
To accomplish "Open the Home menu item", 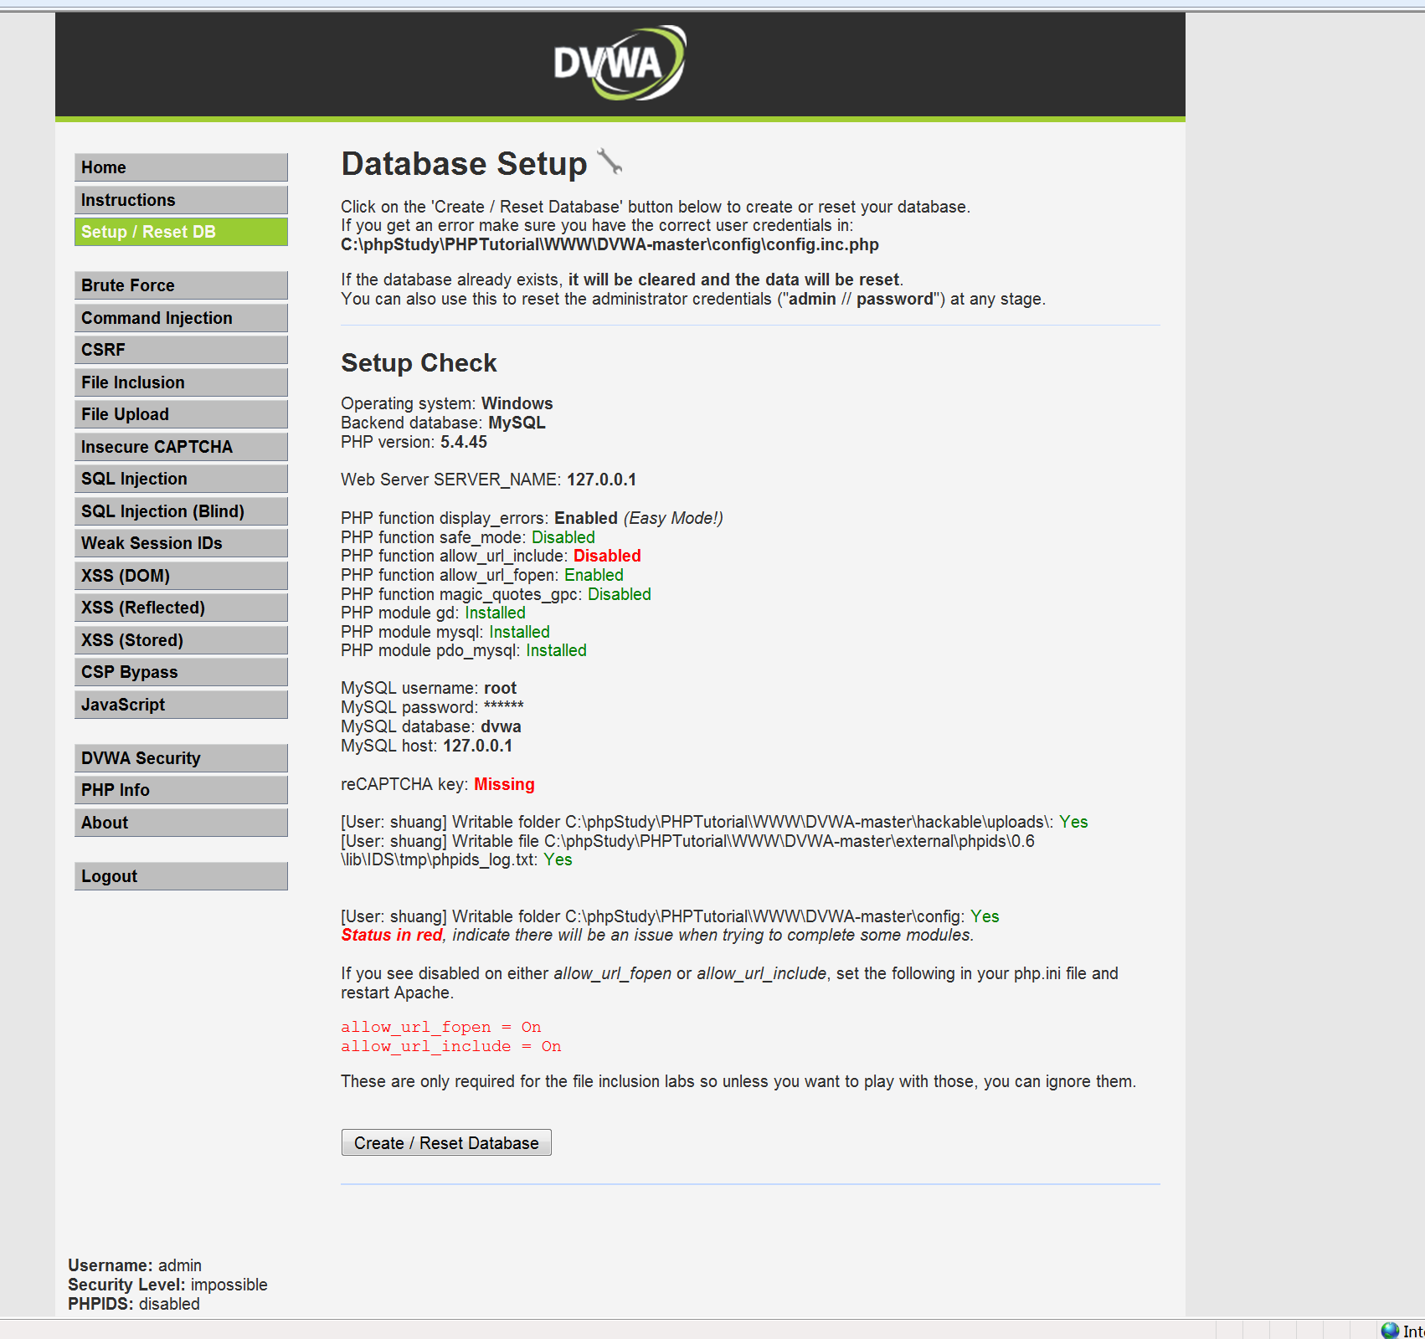I will pos(181,167).
